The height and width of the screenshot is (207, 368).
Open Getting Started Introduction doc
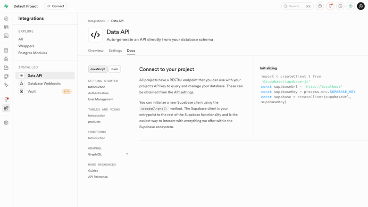[97, 87]
